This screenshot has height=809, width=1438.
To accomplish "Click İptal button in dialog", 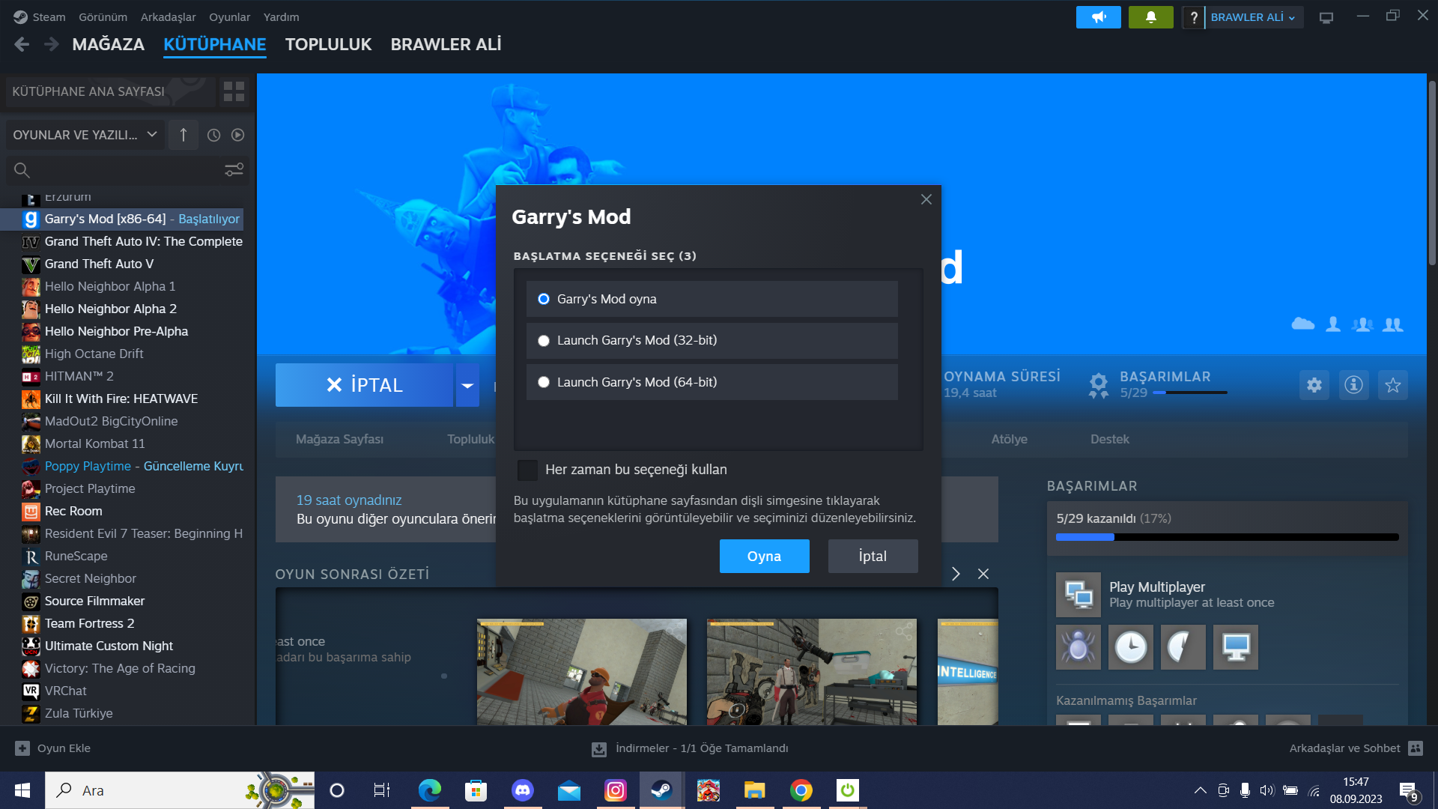I will [873, 556].
